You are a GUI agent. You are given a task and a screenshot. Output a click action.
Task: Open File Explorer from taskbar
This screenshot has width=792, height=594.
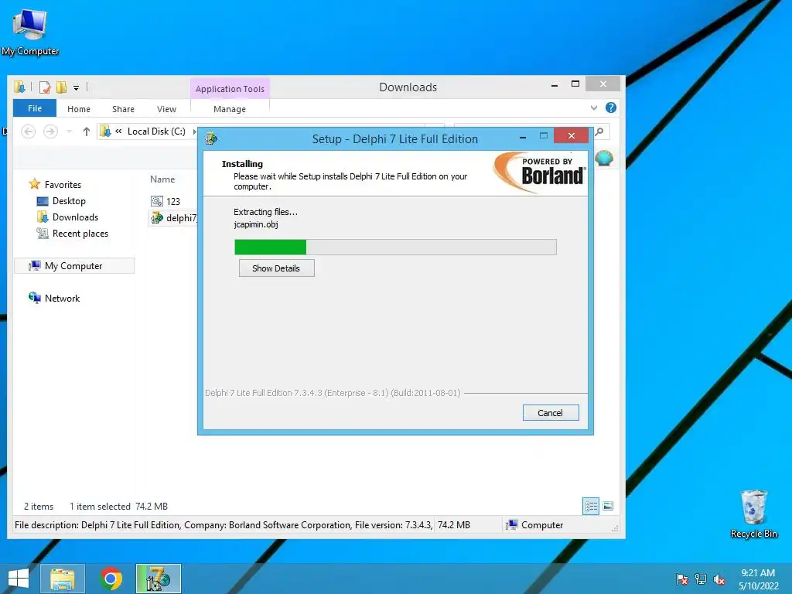click(x=63, y=579)
